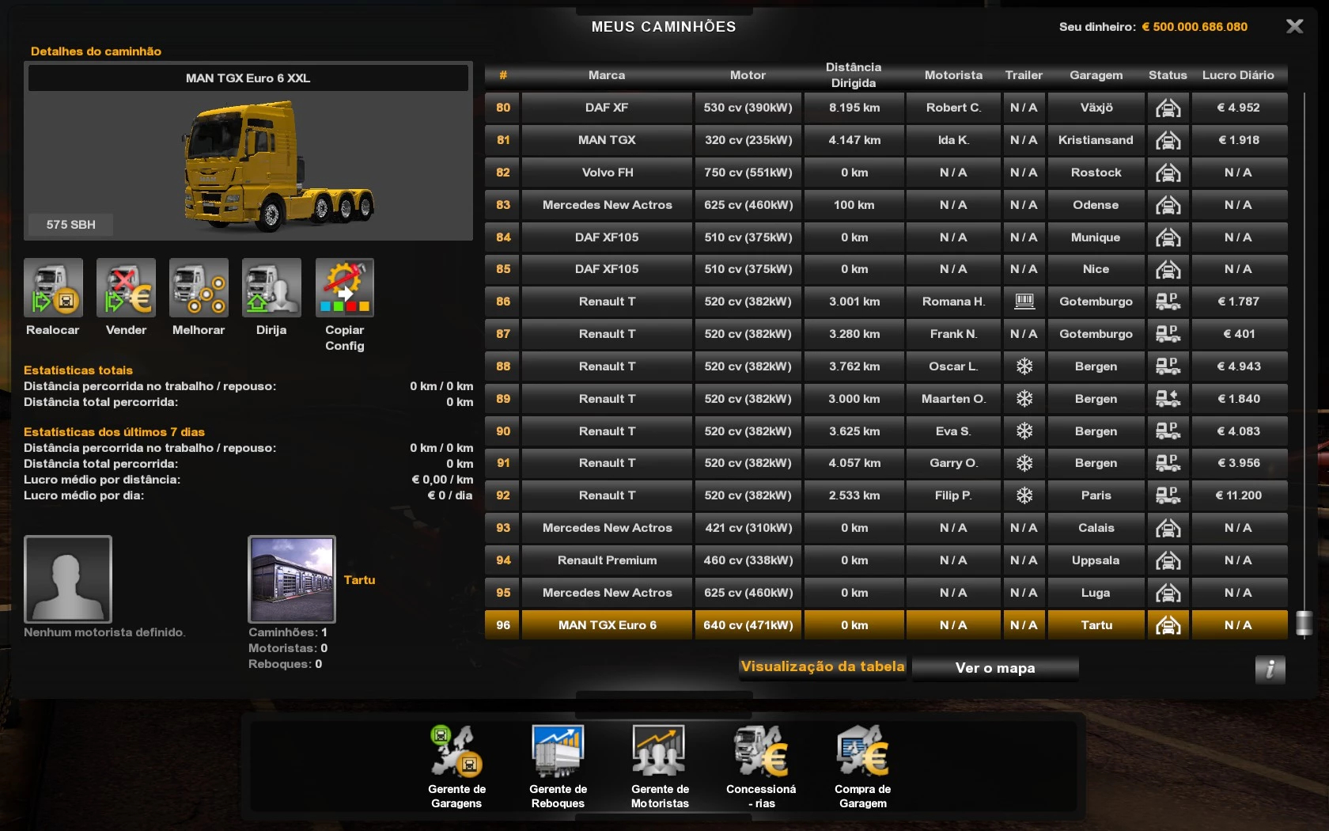Click the Dirija drive icon
The height and width of the screenshot is (831, 1329).
(271, 288)
